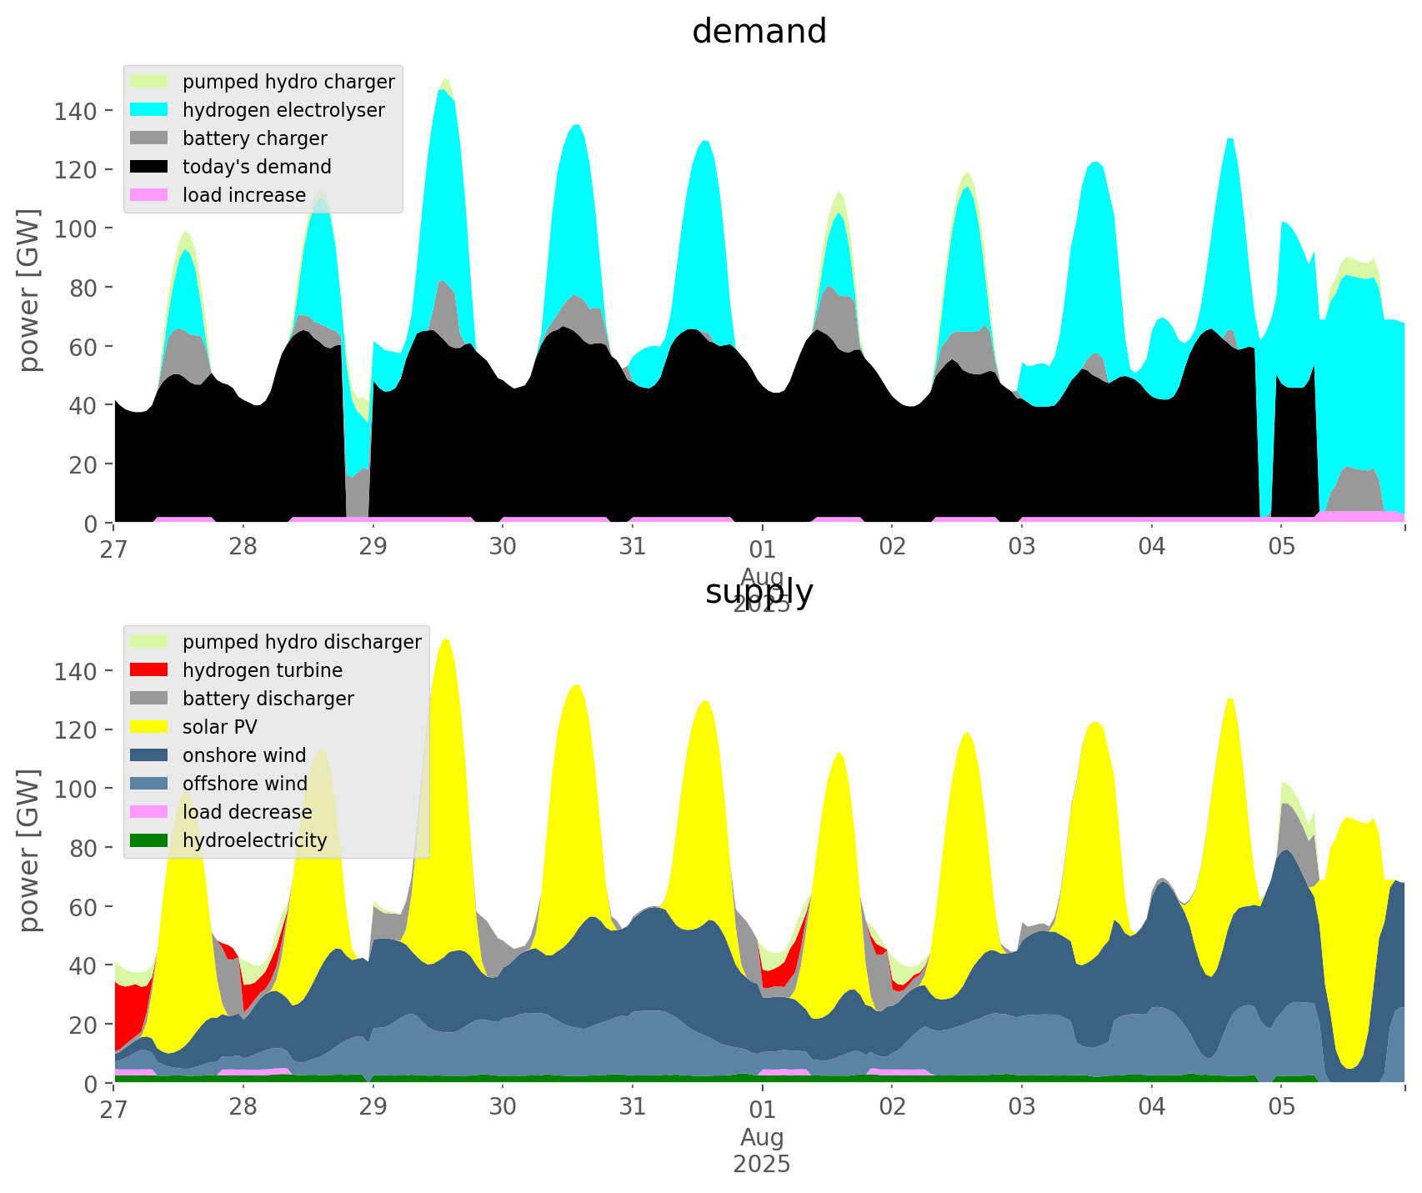The height and width of the screenshot is (1193, 1422).
Task: Click the demand chart power [GW] axis label
Action: click(x=29, y=290)
